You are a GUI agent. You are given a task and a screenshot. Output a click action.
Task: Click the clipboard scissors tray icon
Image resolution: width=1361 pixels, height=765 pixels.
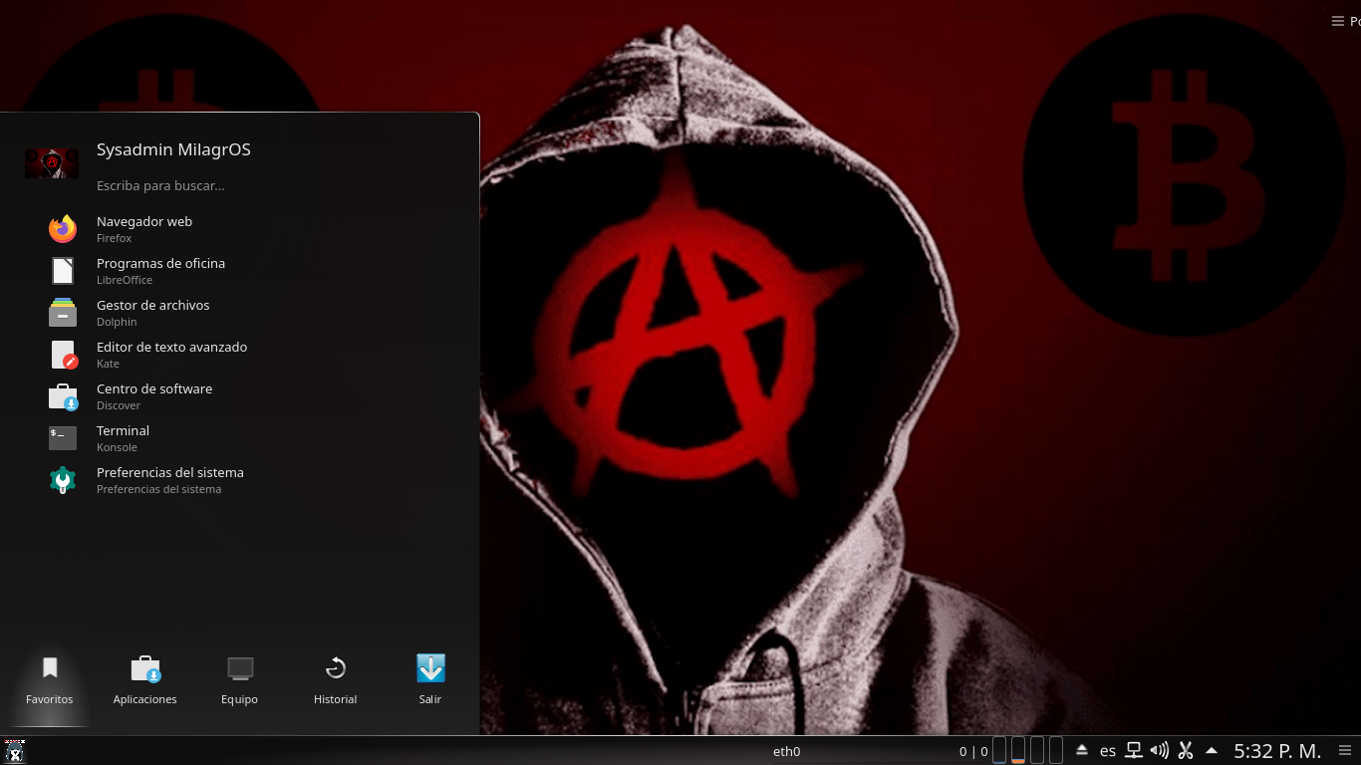tap(1186, 751)
